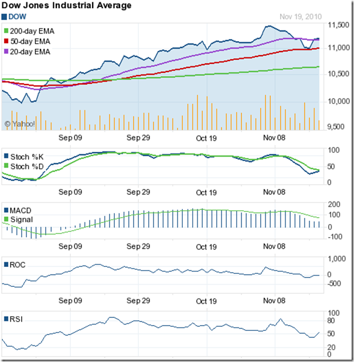Viewport: 354px width, 362px height.
Task: Click the 'DOW' ticker label
Action: [x=18, y=17]
